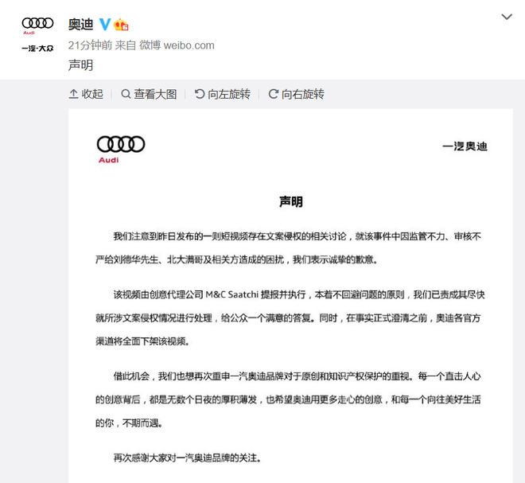Viewport: 525px width, 483px height.
Task: Click the 一汽奥迪 wordmark in the image
Action: tap(465, 146)
